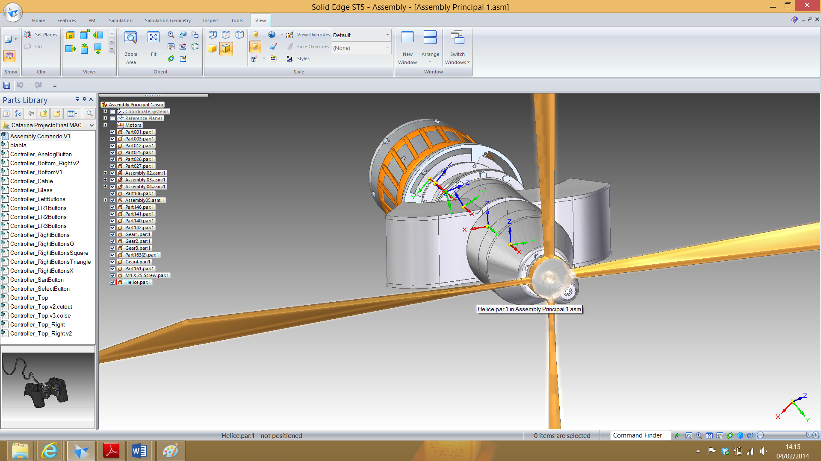Image resolution: width=821 pixels, height=461 pixels.
Task: Check the Reference Planes checkbox
Action: [x=113, y=119]
